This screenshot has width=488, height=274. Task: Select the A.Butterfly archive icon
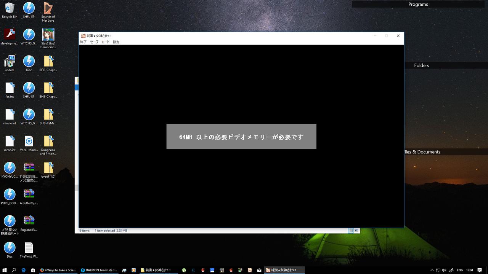[29, 195]
